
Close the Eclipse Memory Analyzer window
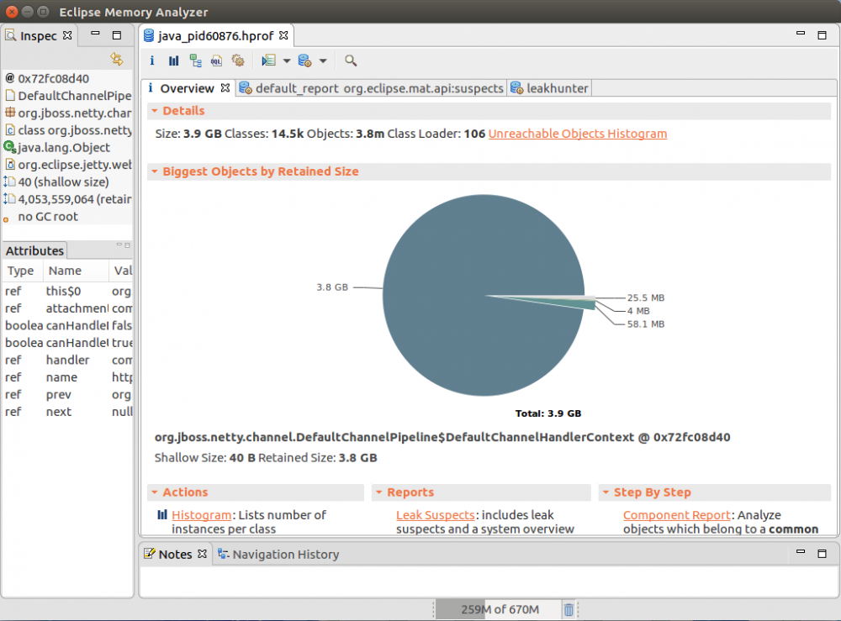(x=13, y=12)
